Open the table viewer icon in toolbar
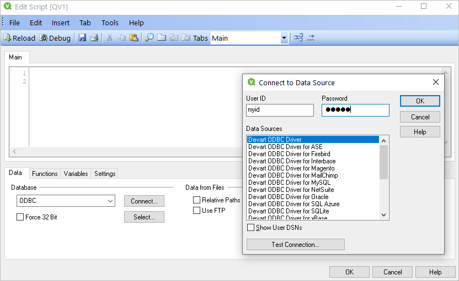 298,38
